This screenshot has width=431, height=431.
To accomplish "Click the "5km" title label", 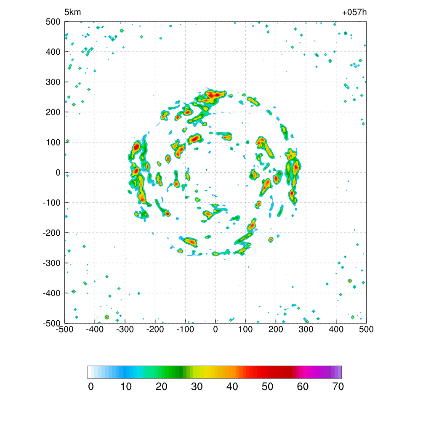I will (72, 12).
